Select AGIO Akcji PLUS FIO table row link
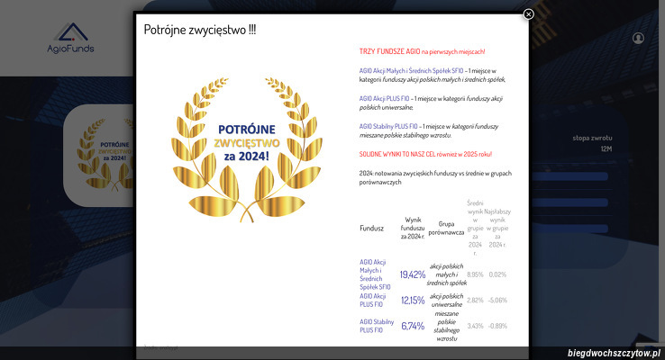 pyautogui.click(x=373, y=301)
